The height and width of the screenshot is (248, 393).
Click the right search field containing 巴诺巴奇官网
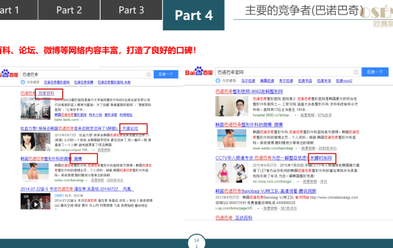pos(288,72)
